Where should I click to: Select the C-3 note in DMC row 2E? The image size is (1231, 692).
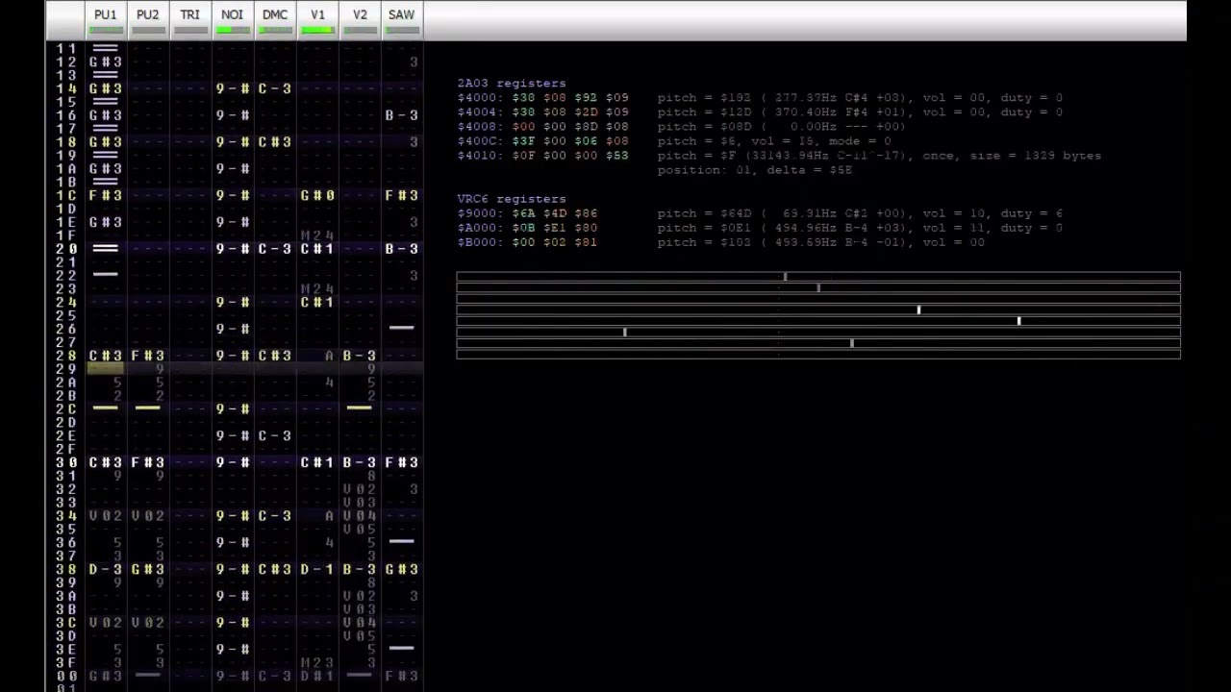275,435
